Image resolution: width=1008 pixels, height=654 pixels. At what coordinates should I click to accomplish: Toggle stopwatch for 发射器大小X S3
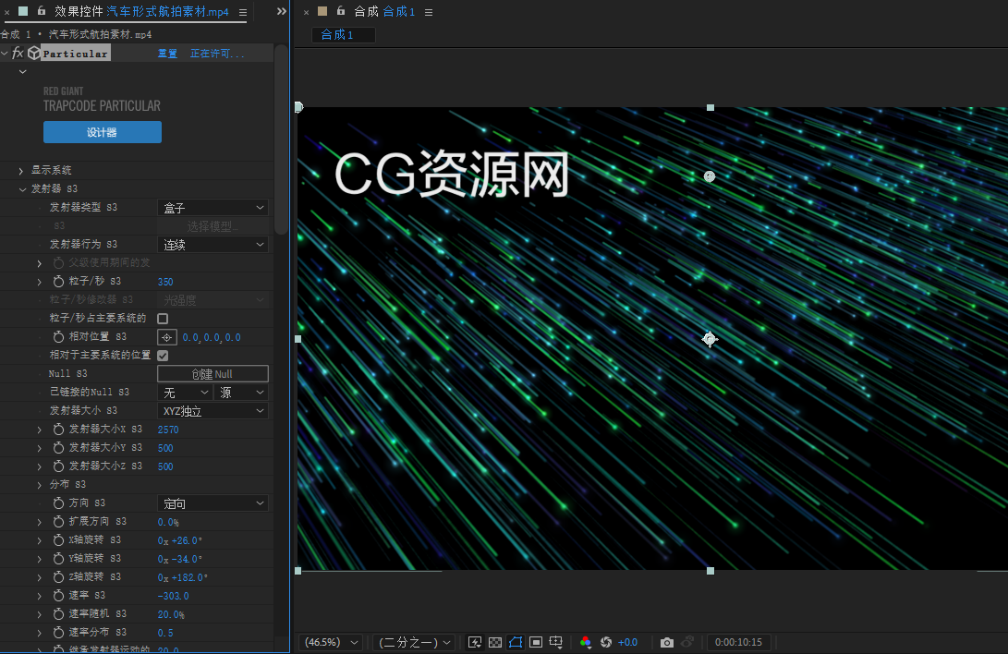(x=58, y=430)
